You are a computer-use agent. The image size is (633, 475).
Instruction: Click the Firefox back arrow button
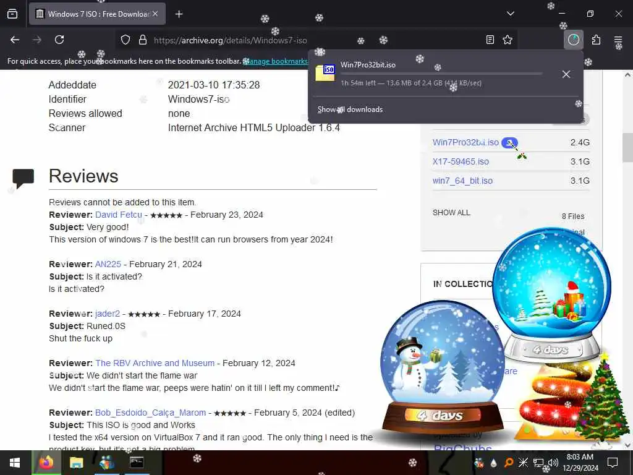click(15, 40)
